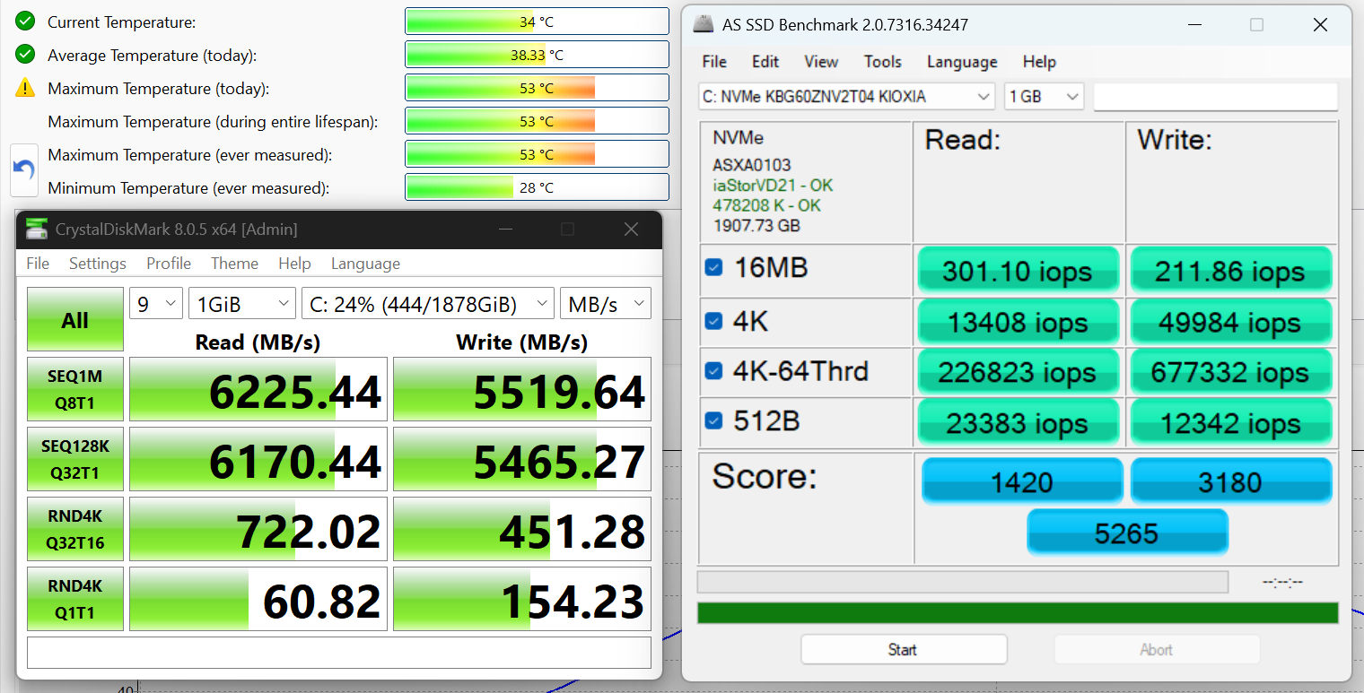Click the yellow warning icon beside Maximum Temperature (today)

(x=25, y=88)
